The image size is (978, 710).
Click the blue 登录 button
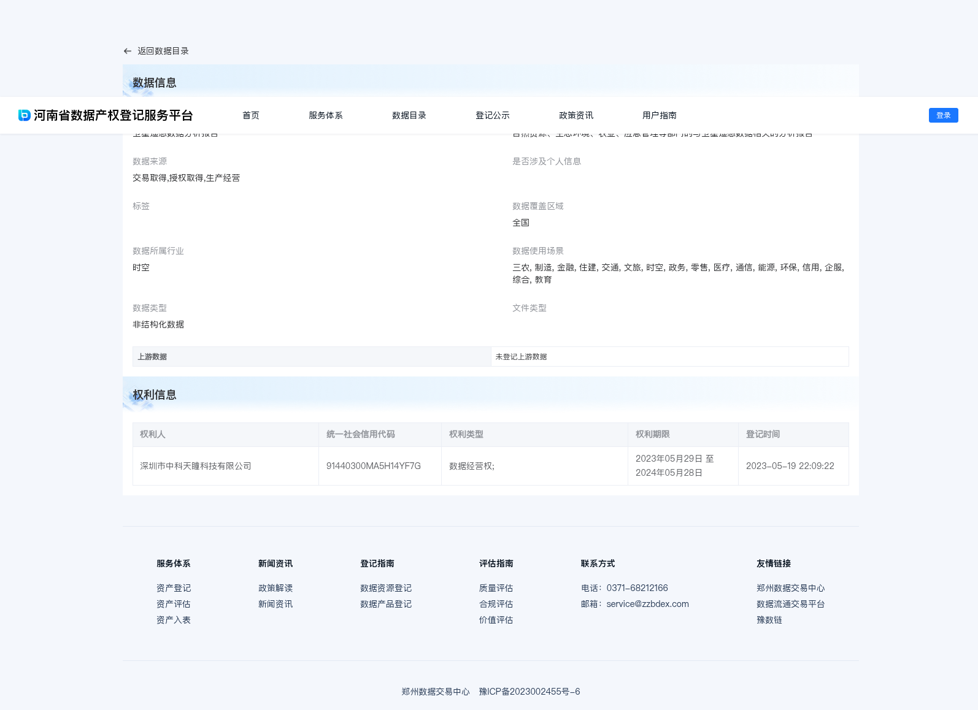pyautogui.click(x=944, y=115)
